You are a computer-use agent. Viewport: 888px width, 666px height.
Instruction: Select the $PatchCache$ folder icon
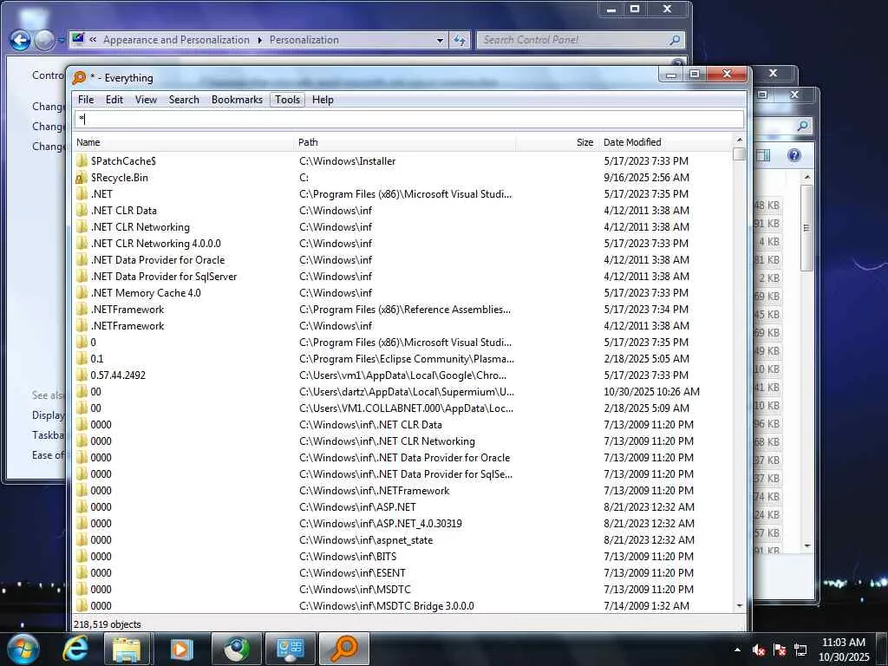pos(82,160)
